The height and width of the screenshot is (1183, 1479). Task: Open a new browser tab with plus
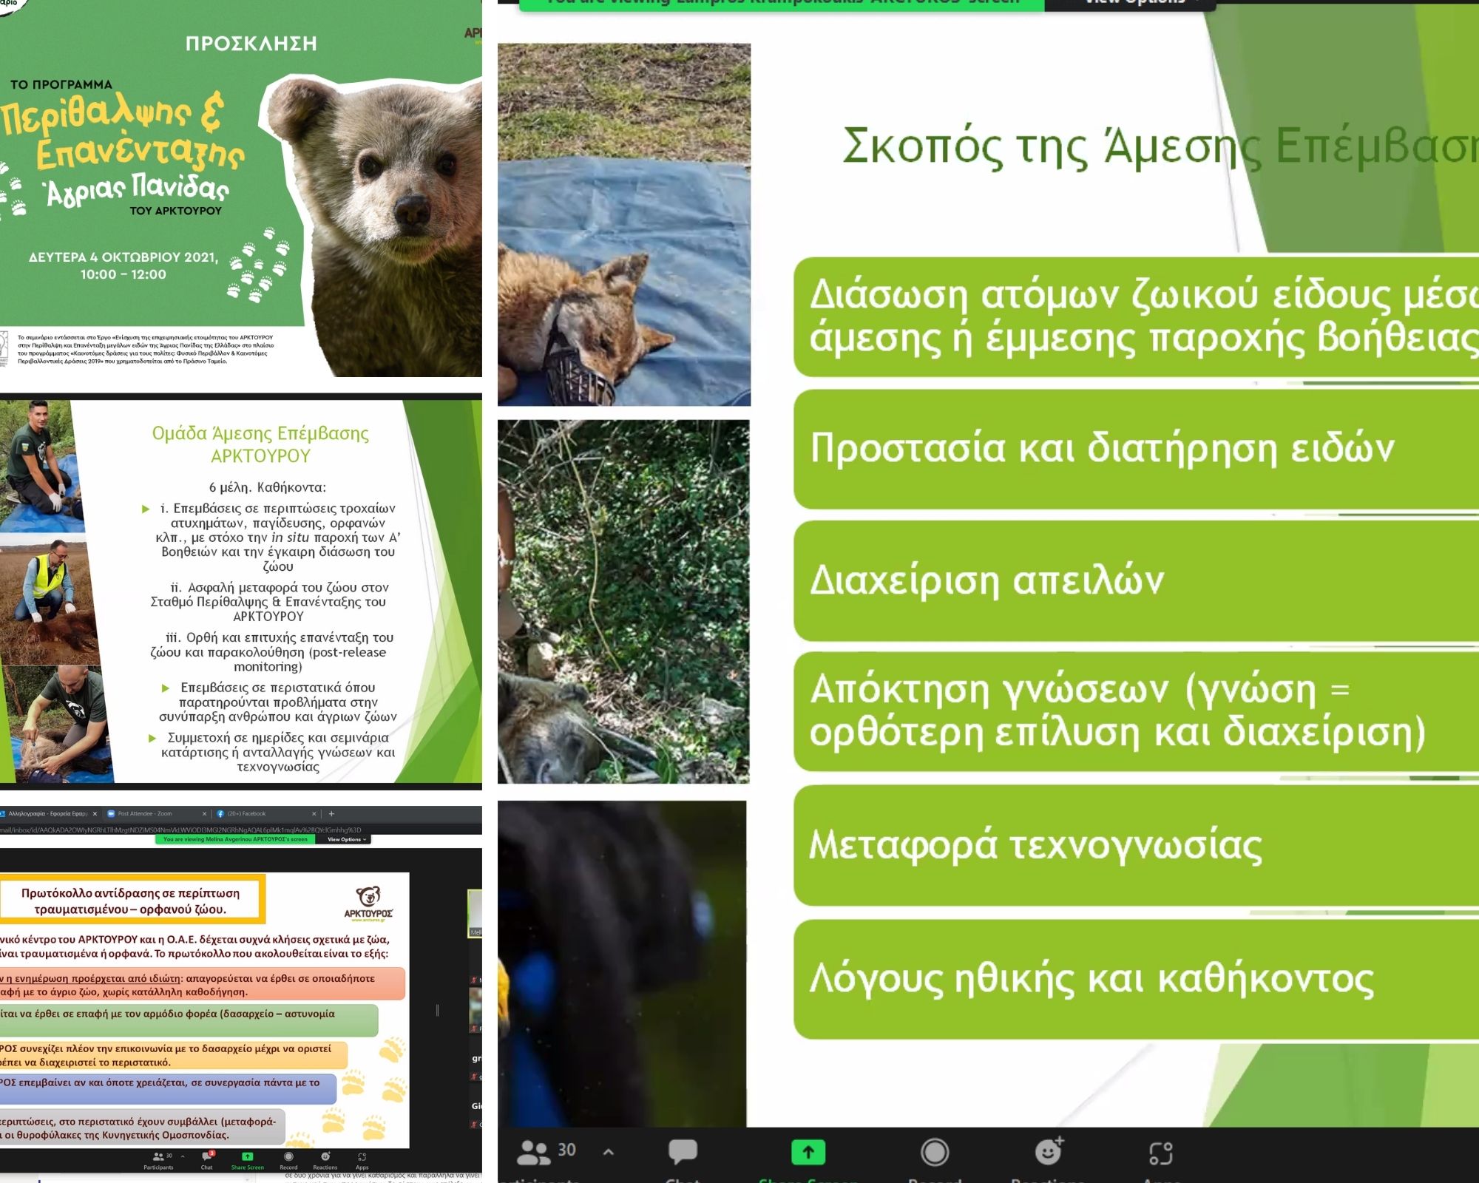pos(331,813)
